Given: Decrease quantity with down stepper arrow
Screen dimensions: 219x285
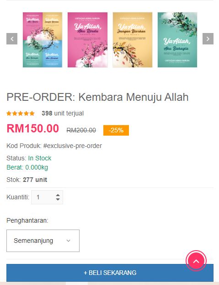Looking at the screenshot, I should tap(58, 199).
